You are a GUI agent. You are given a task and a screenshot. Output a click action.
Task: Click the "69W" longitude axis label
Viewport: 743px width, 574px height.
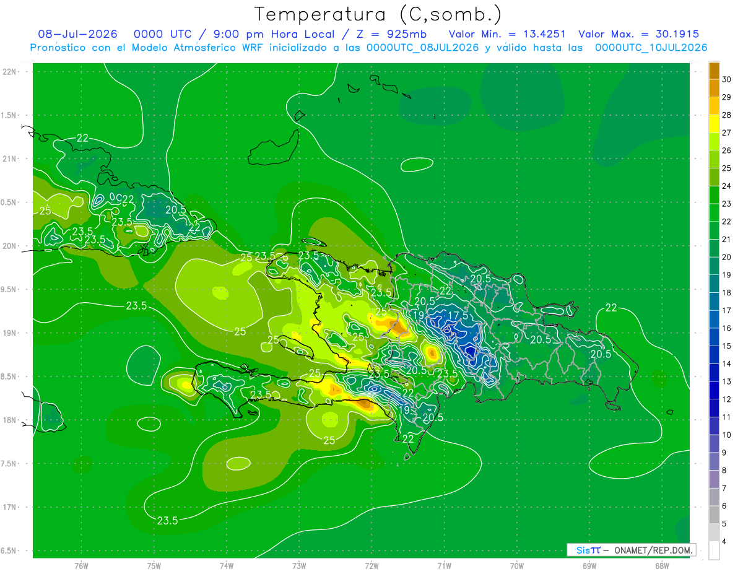coord(589,566)
